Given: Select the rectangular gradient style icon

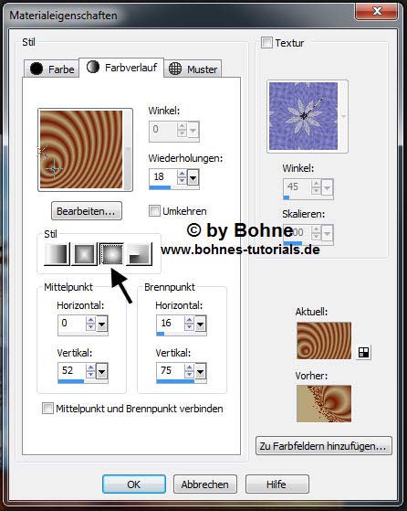Looking at the screenshot, I should (84, 254).
